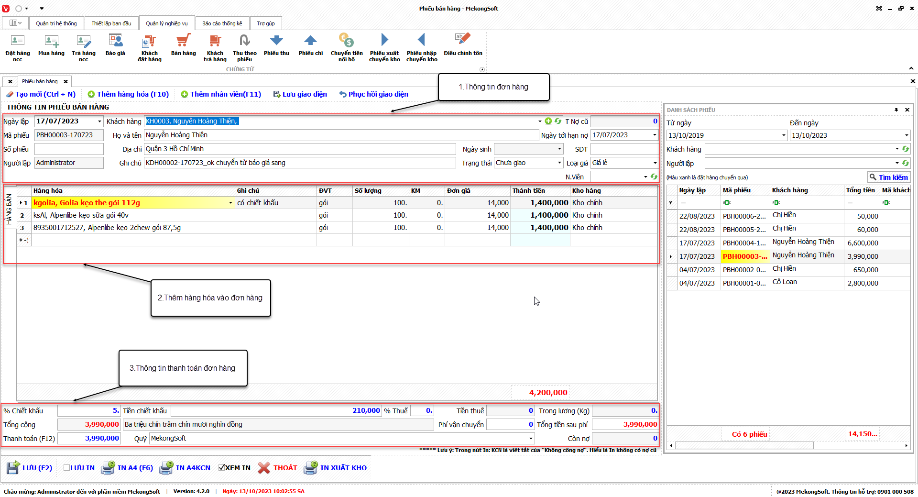Click the Tìm kiếm search button
The image size is (918, 497).
888,177
